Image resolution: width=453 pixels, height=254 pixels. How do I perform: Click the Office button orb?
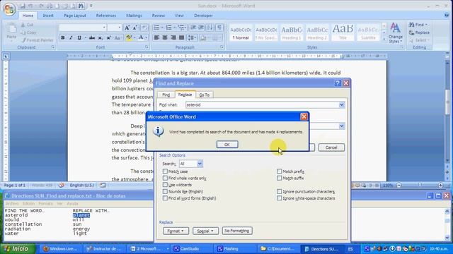pyautogui.click(x=9, y=9)
